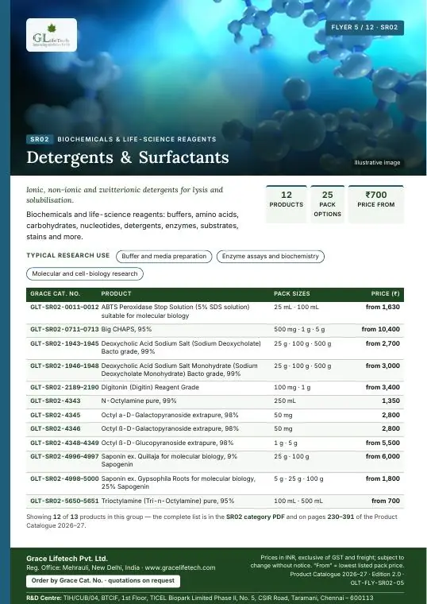
Task: Click the Deoxycholic Acid Sodium Salt Monohydrate product
Action: coord(179,370)
